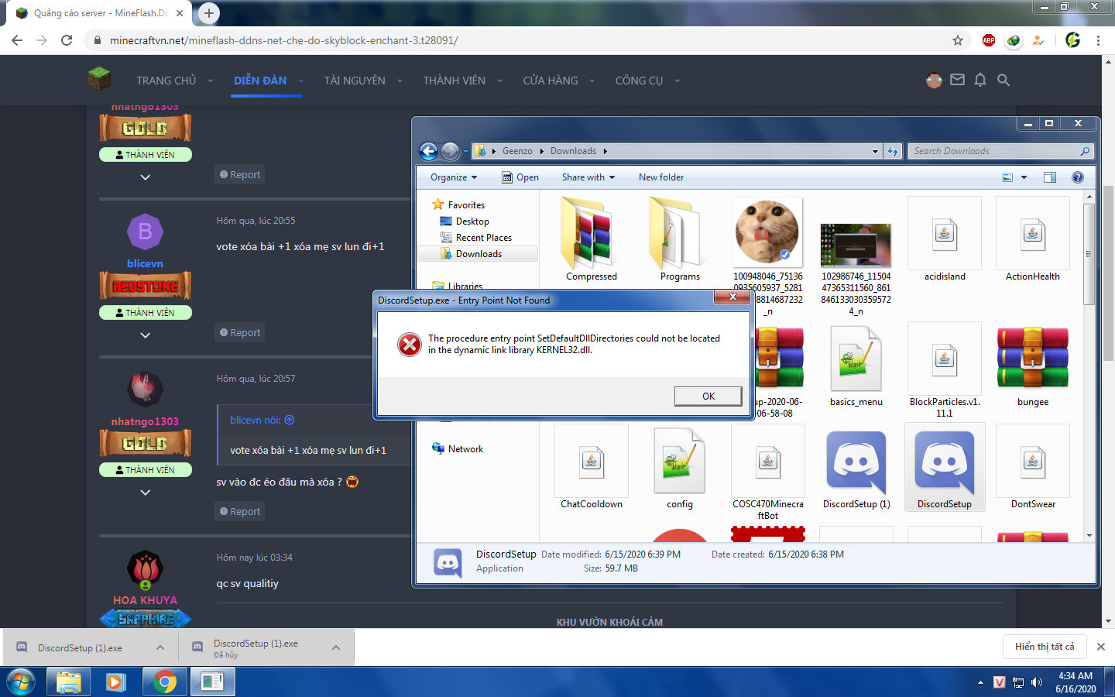
Task: Open the DIỄN ĐÀN menu item
Action: click(x=260, y=81)
